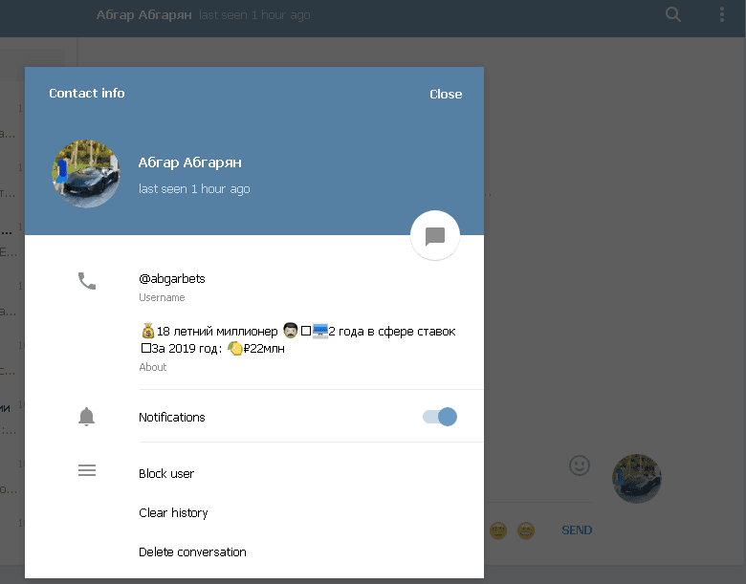Screen dimensions: 746x584
Task: Select Block user option
Action: (166, 474)
